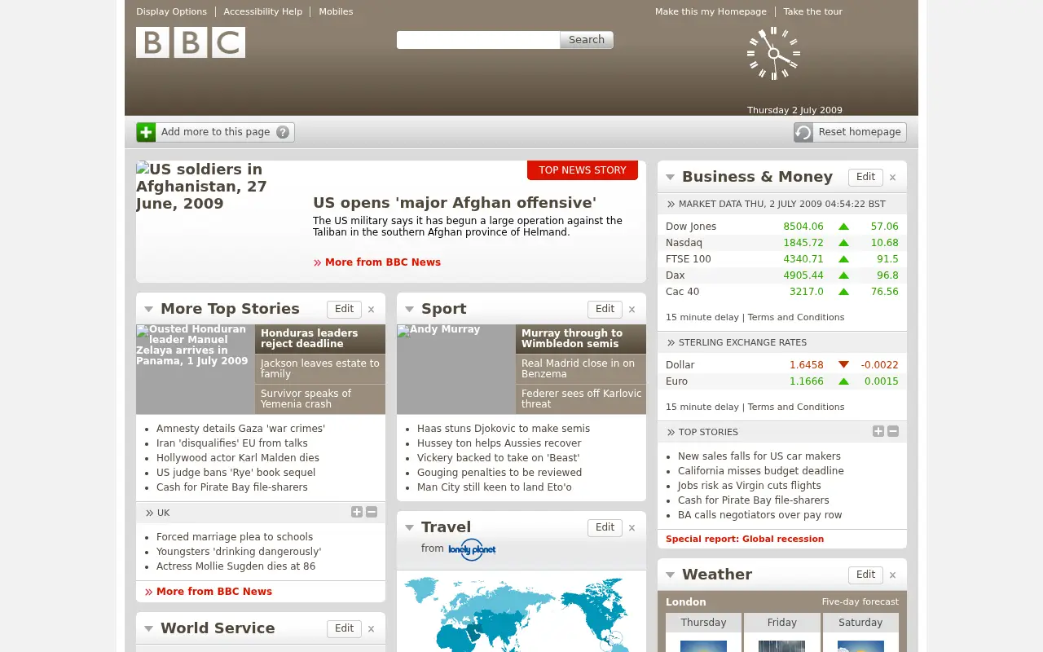
Task: Close the Travel module
Action: pyautogui.click(x=632, y=528)
